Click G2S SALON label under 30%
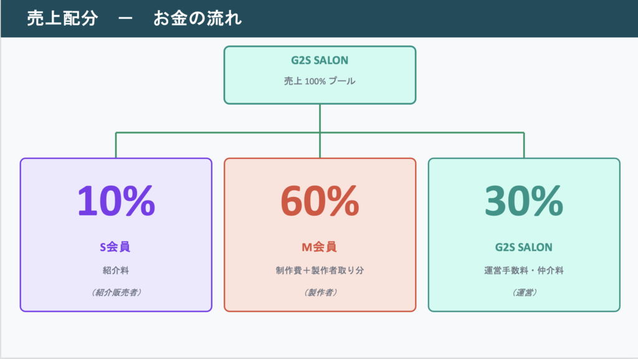638x359 pixels. point(524,247)
